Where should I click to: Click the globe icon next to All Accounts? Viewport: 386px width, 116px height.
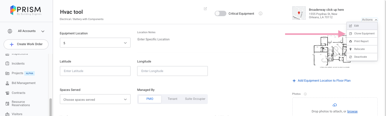[10, 31]
